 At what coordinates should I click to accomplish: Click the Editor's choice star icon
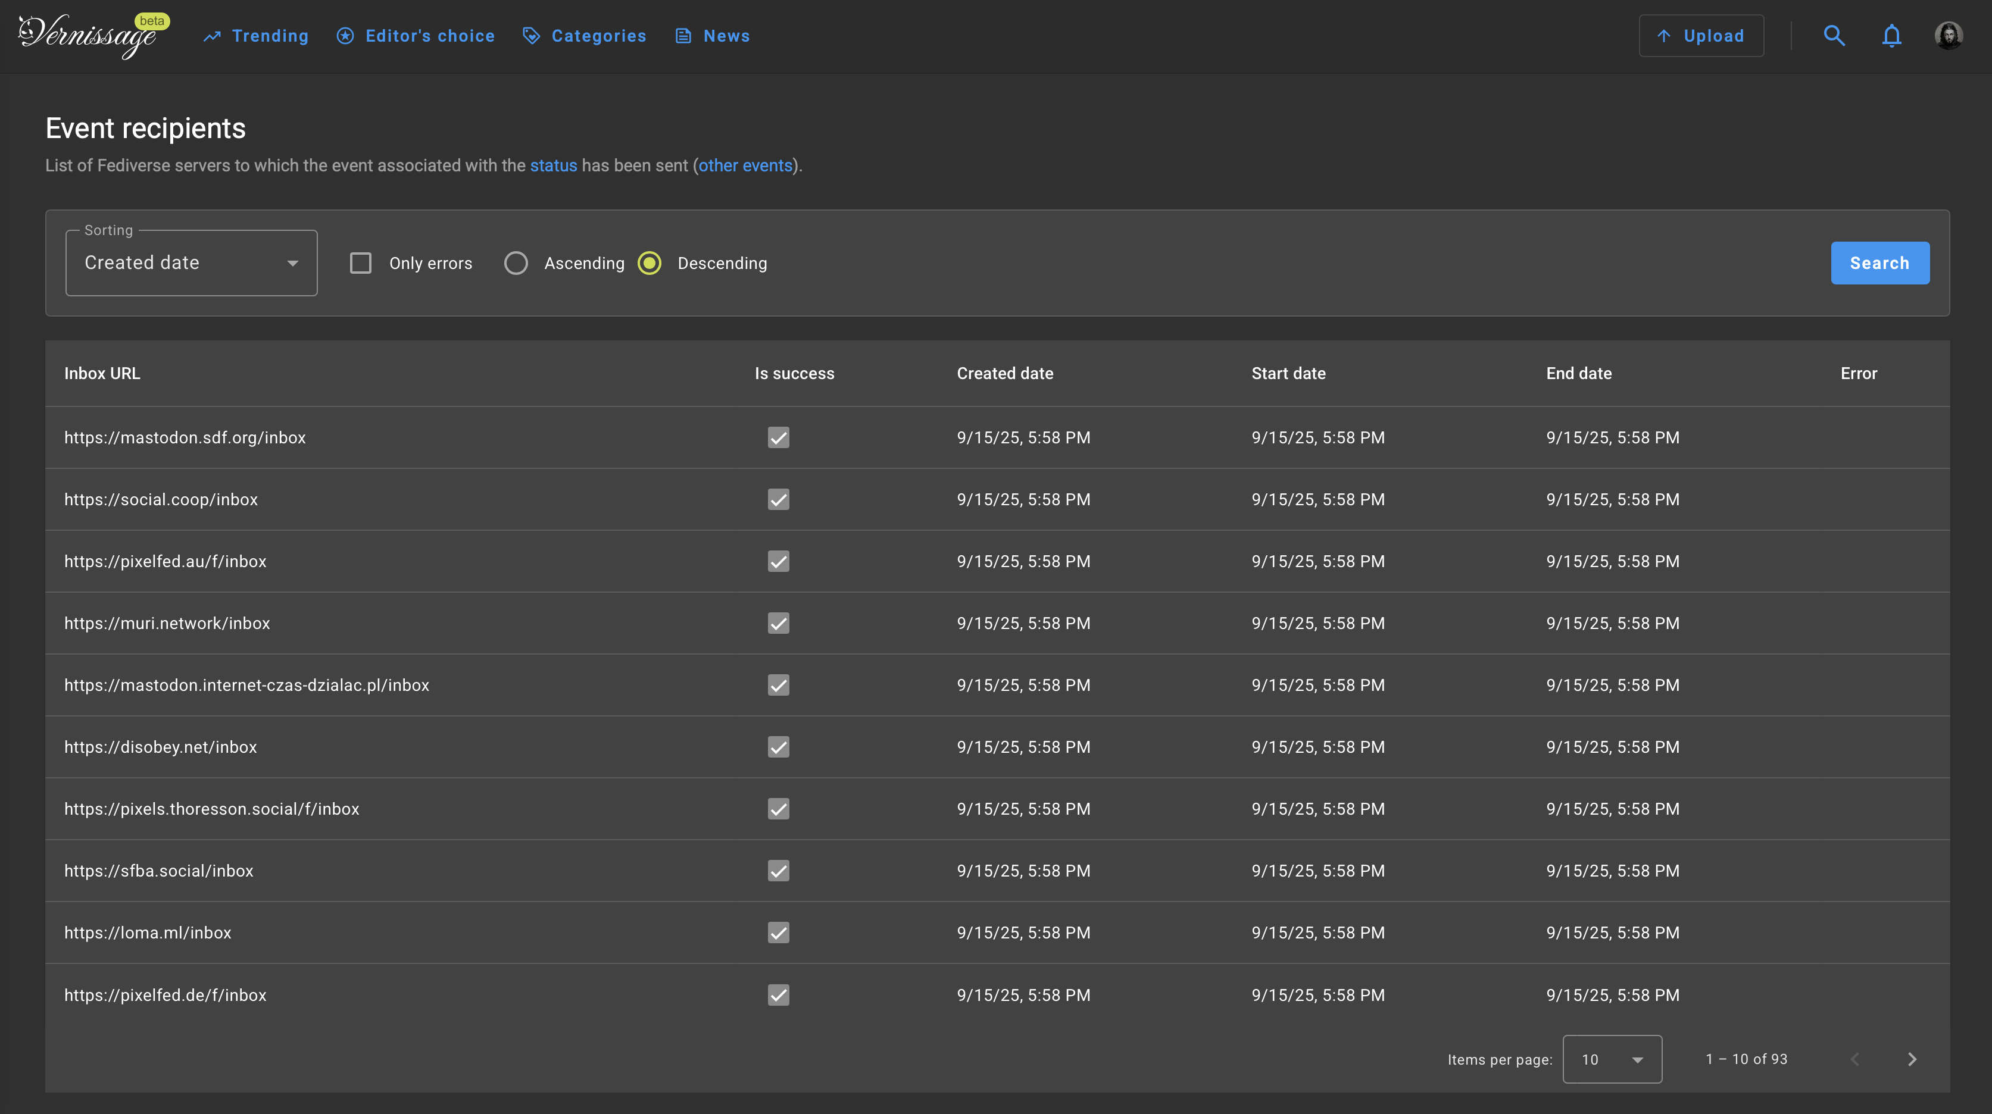pyautogui.click(x=345, y=36)
